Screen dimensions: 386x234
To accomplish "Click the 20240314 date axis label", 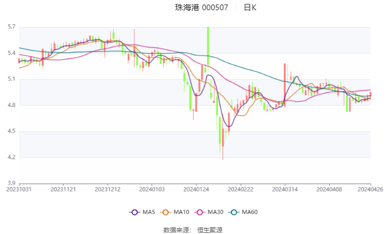I will 285,189.
